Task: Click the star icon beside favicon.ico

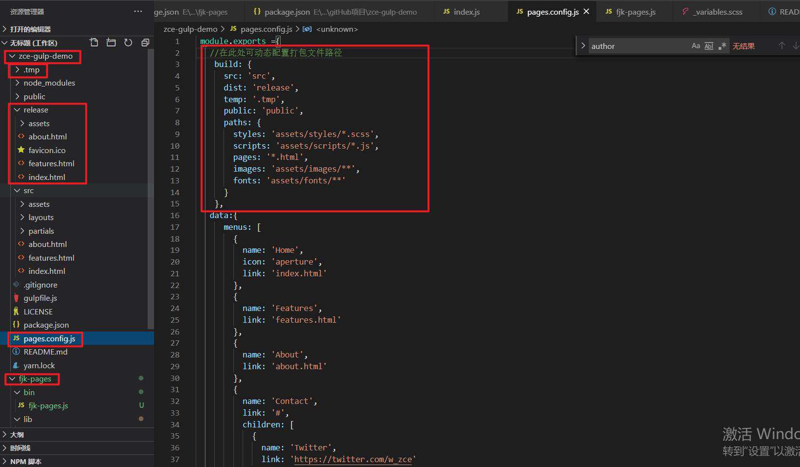Action: [x=21, y=150]
